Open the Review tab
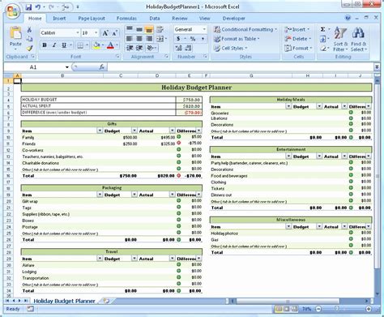Screen dimensions: 384x317 180,19
